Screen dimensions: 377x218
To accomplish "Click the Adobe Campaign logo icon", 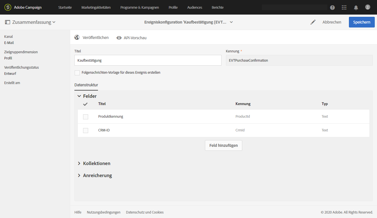I will (8, 7).
